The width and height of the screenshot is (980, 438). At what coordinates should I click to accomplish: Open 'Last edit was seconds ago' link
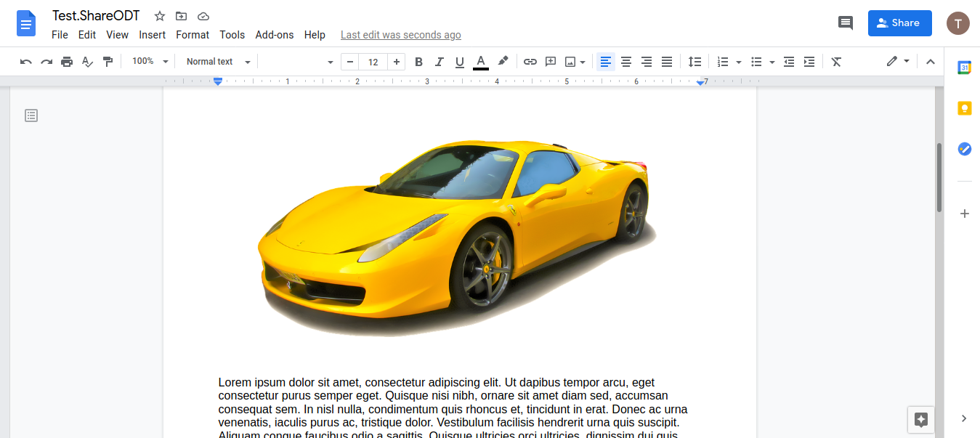click(400, 35)
